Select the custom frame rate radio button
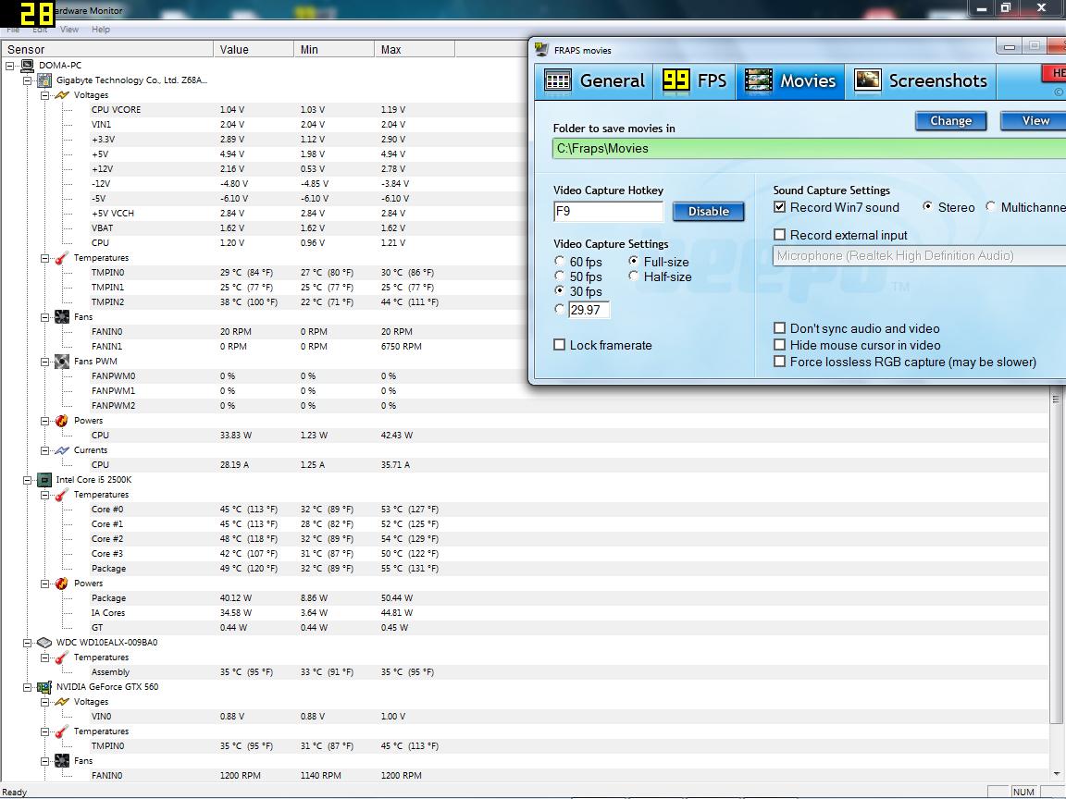 (x=560, y=309)
